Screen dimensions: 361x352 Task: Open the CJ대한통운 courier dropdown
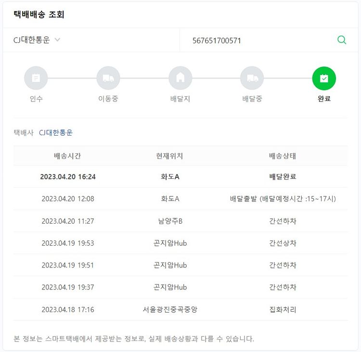32,40
